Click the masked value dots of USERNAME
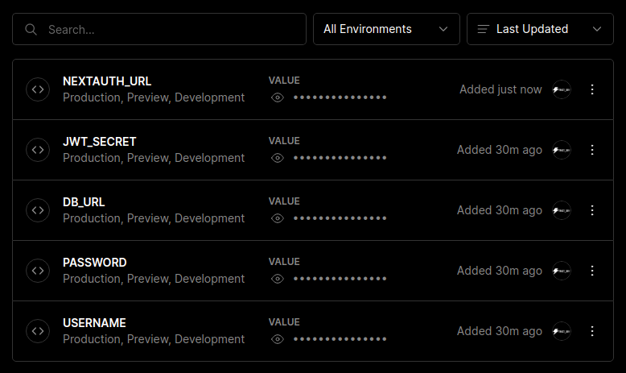 pyautogui.click(x=340, y=339)
